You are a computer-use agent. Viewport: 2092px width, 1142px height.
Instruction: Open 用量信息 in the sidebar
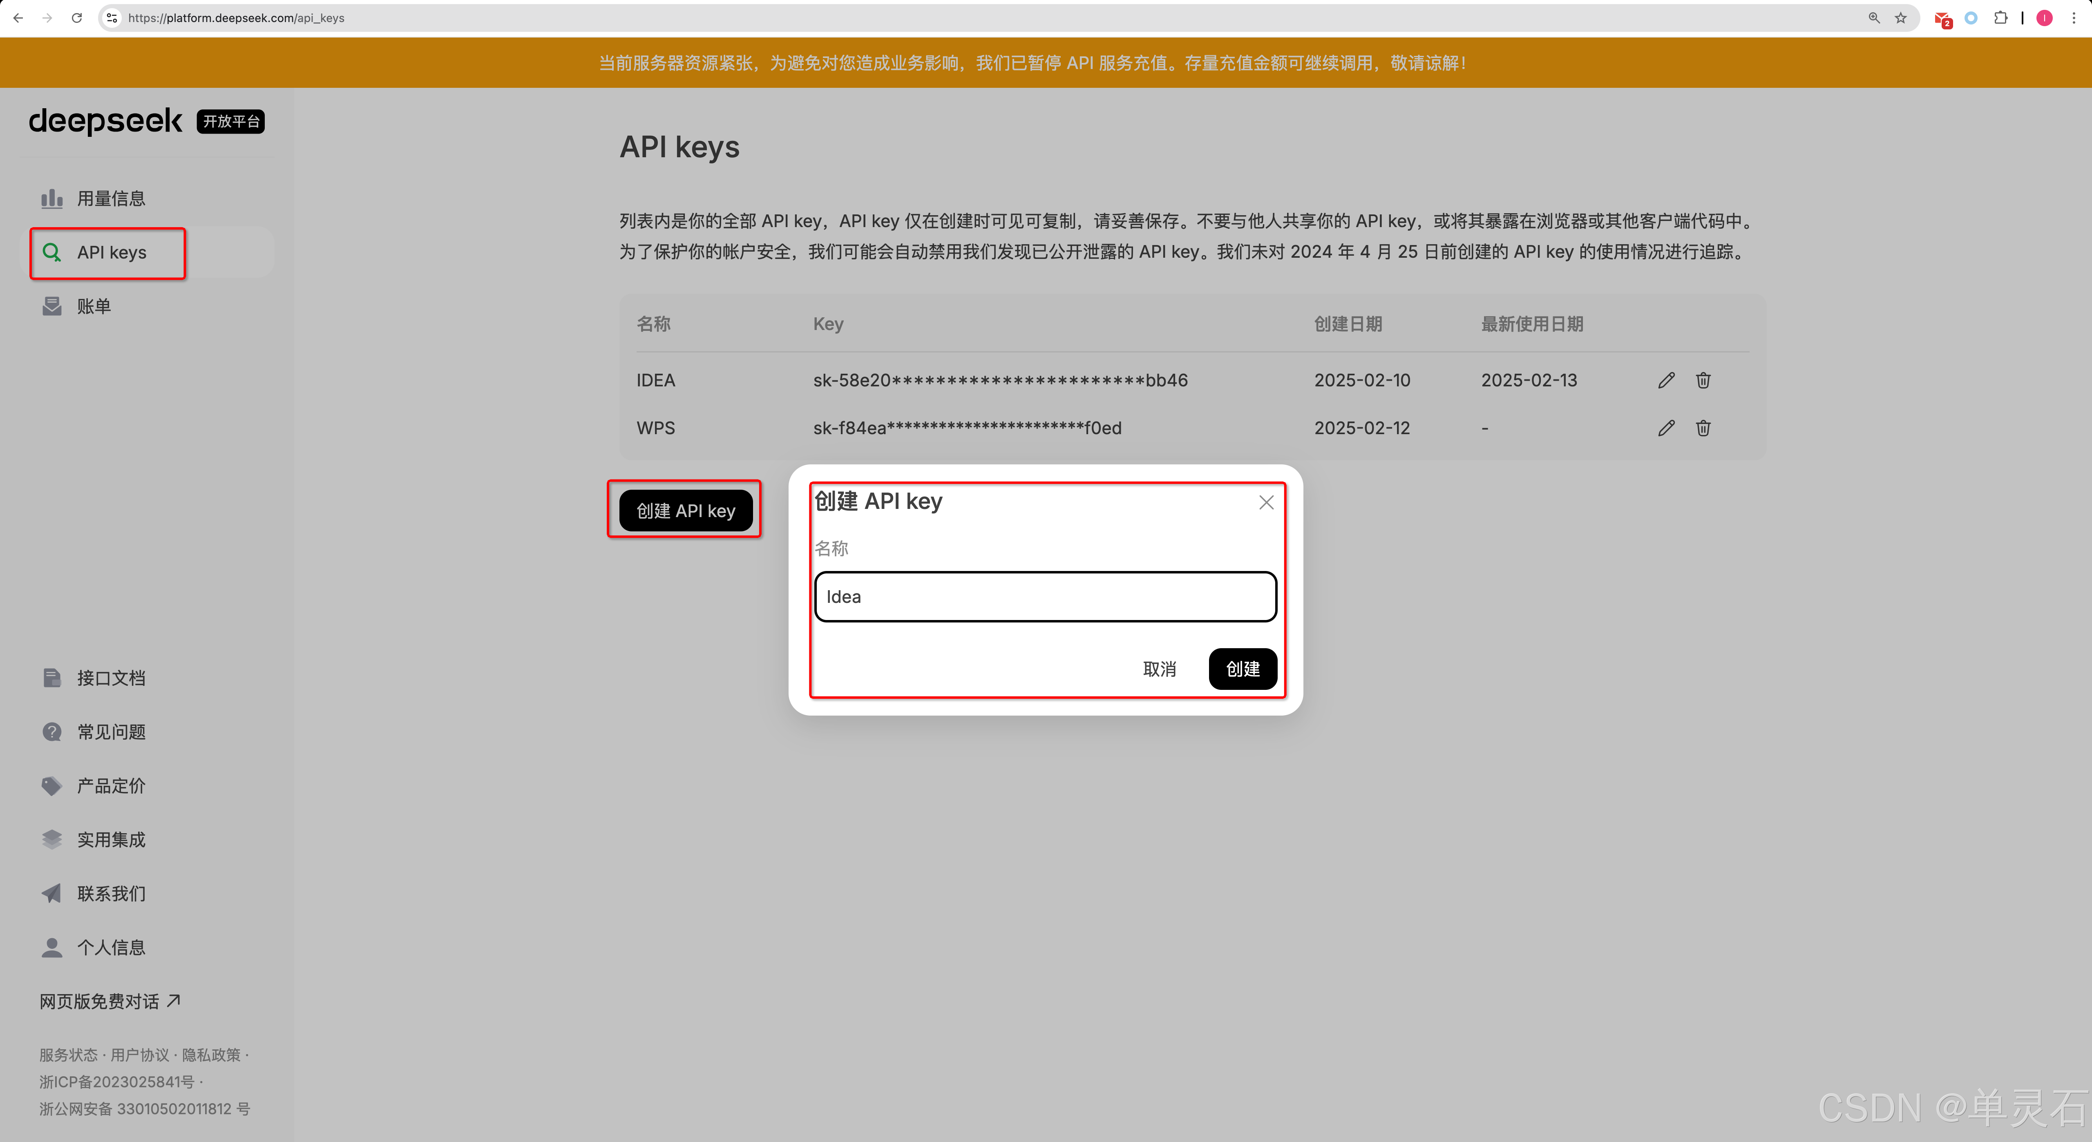(x=110, y=199)
